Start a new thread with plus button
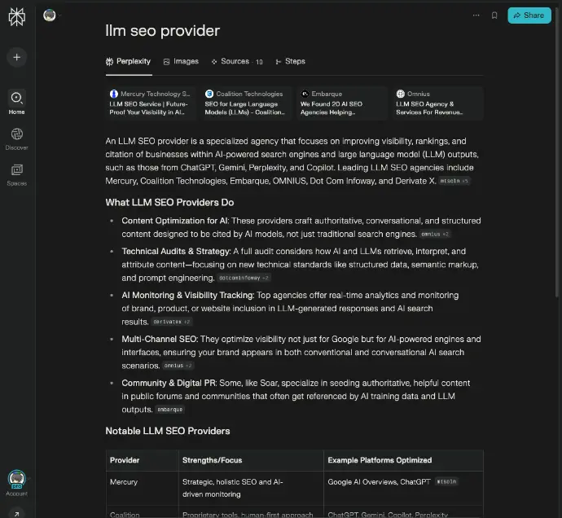 point(16,57)
